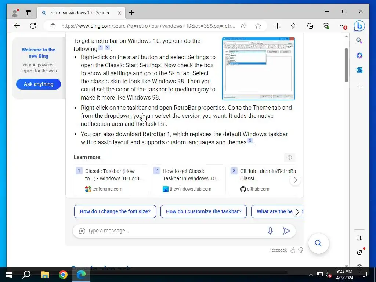
Task: Add a sidebar app with plus
Action: (359, 86)
